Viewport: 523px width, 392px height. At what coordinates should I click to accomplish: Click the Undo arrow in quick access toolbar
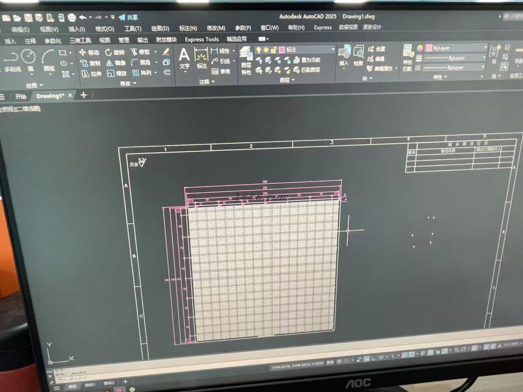(83, 17)
